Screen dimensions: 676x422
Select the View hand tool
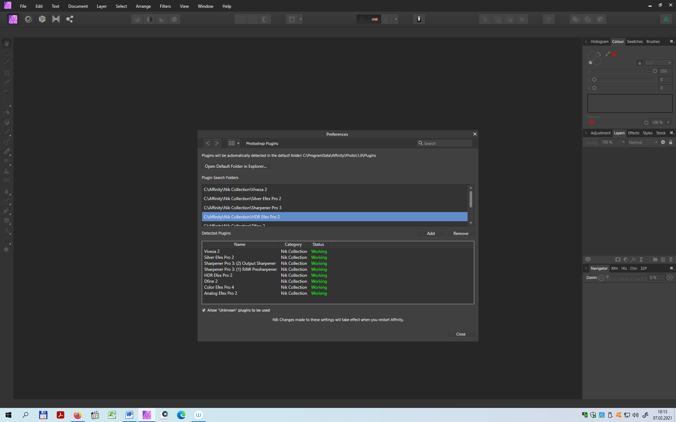[x=7, y=43]
